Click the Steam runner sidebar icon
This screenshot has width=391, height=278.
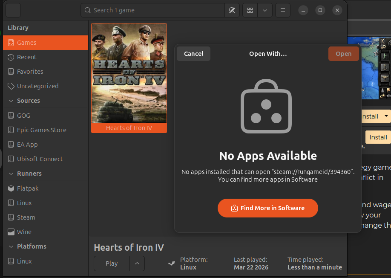click(x=11, y=217)
